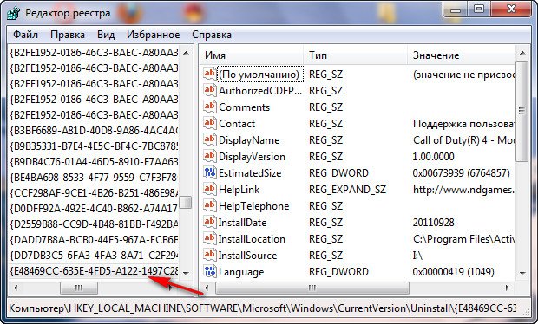The image size is (538, 324).
Task: Sort by the Значение column header
Action: click(x=462, y=55)
